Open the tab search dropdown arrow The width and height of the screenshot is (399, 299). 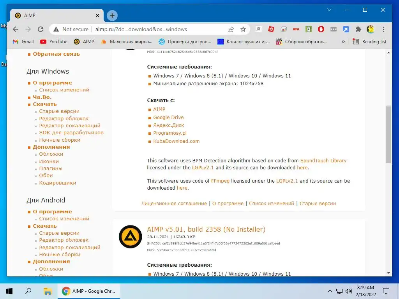pyautogui.click(x=329, y=10)
